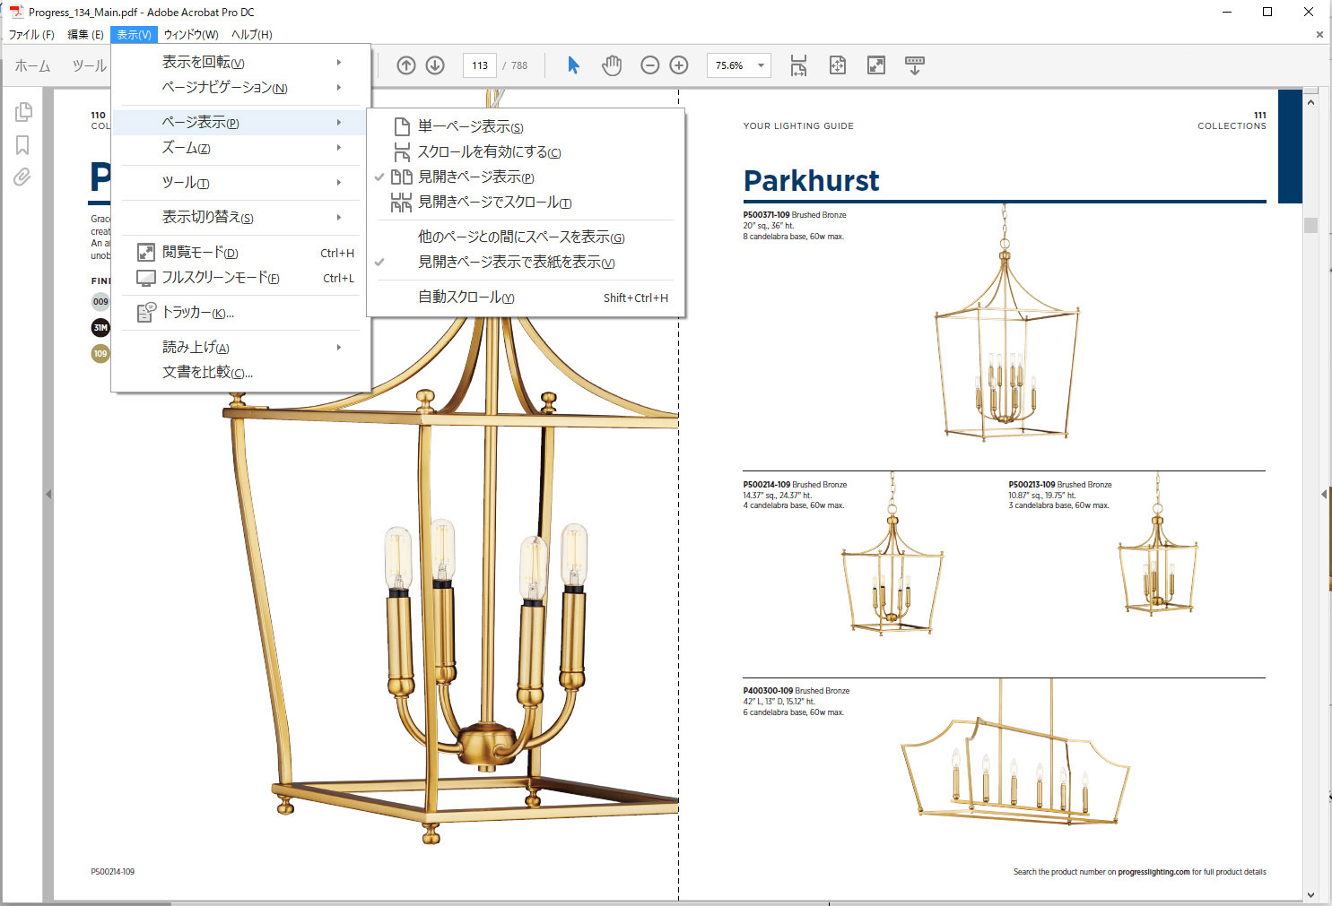Screen dimensions: 1332x906
Task: Expand ページナビゲーション submenu
Action: pos(241,88)
